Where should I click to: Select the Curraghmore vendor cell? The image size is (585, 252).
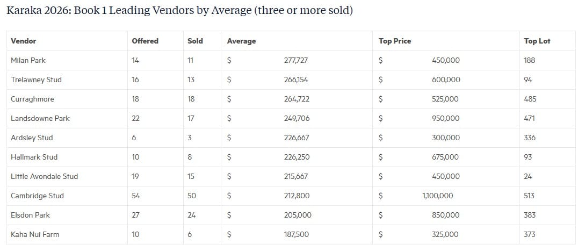67,99
